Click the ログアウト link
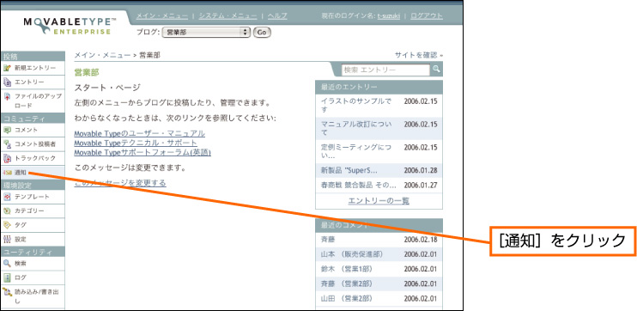The image size is (637, 311). (x=427, y=15)
